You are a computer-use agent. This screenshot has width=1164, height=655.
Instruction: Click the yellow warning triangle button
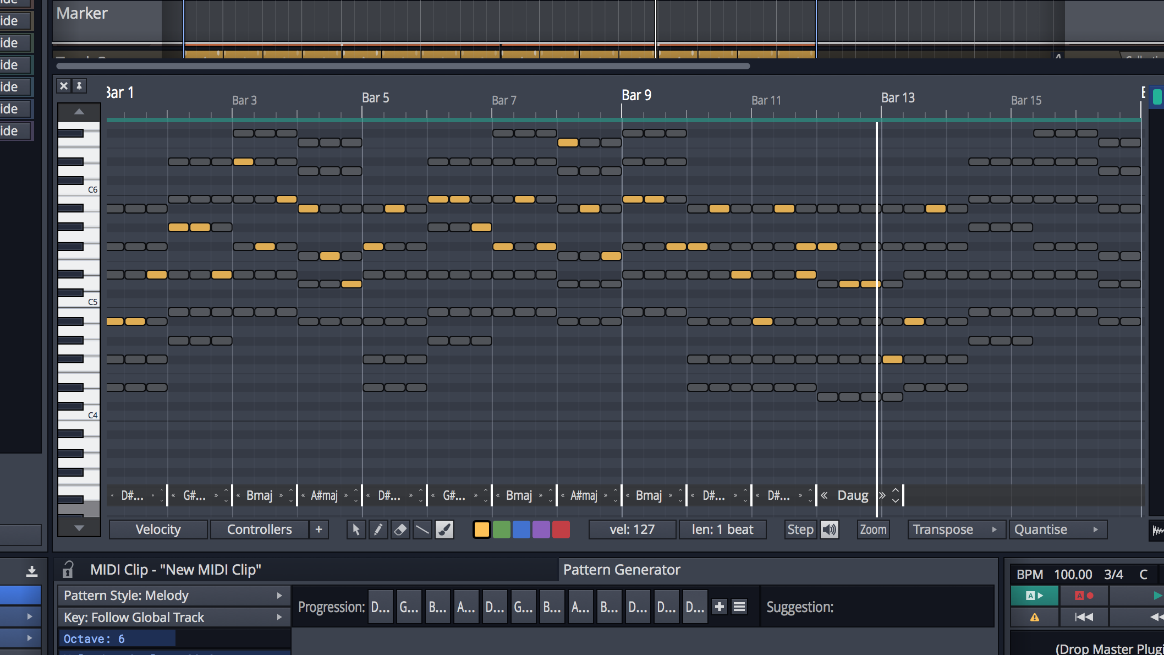pos(1035,617)
